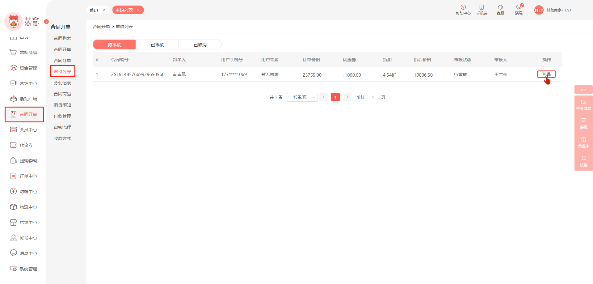
Task: Click the 王店长 reviewer cell
Action: point(501,74)
